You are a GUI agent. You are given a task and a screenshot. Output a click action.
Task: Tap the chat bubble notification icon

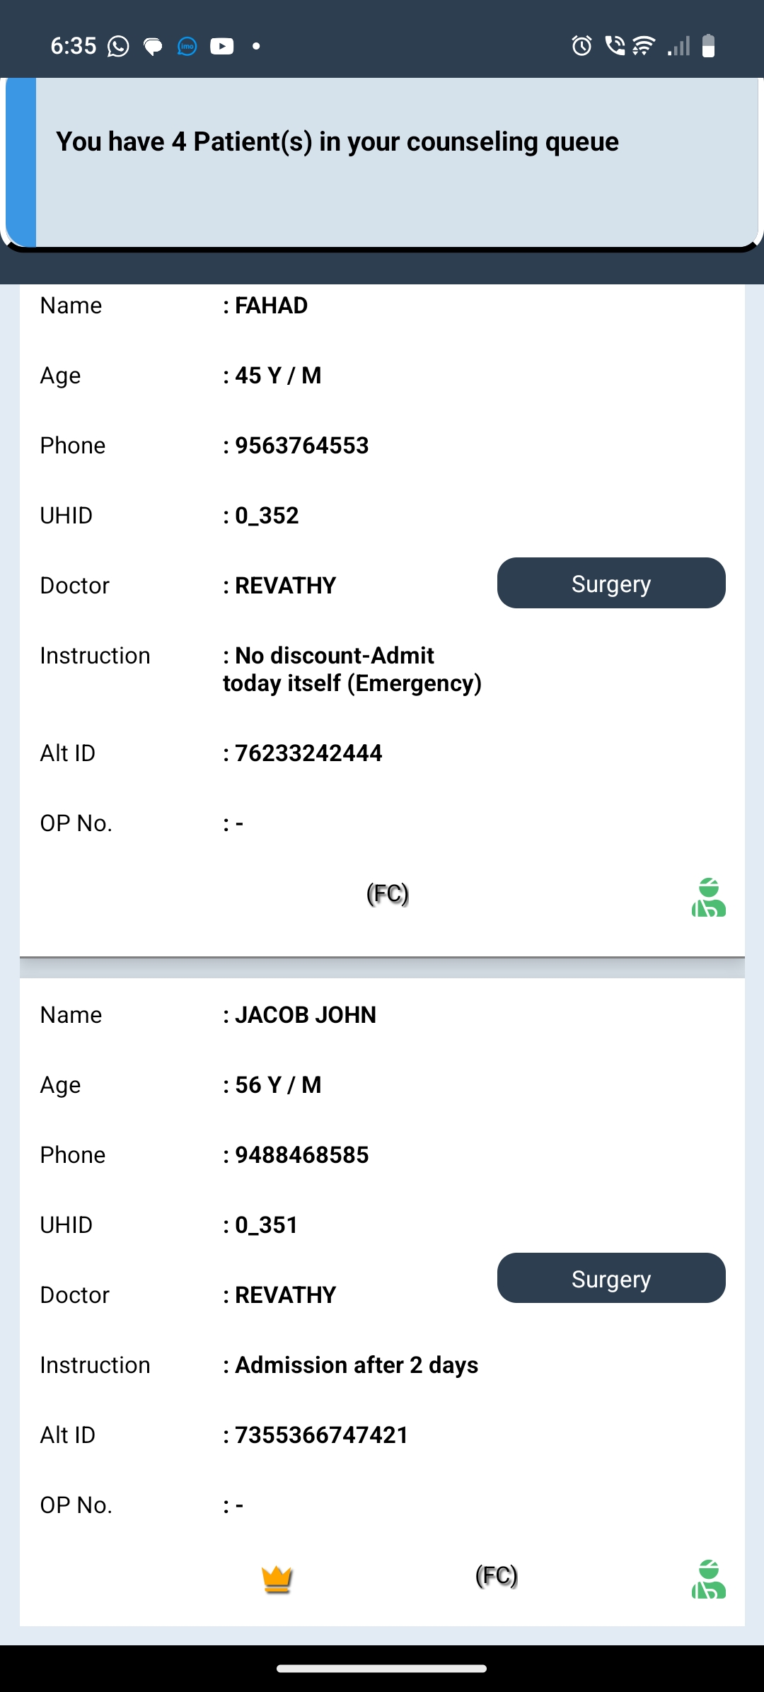pyautogui.click(x=153, y=47)
